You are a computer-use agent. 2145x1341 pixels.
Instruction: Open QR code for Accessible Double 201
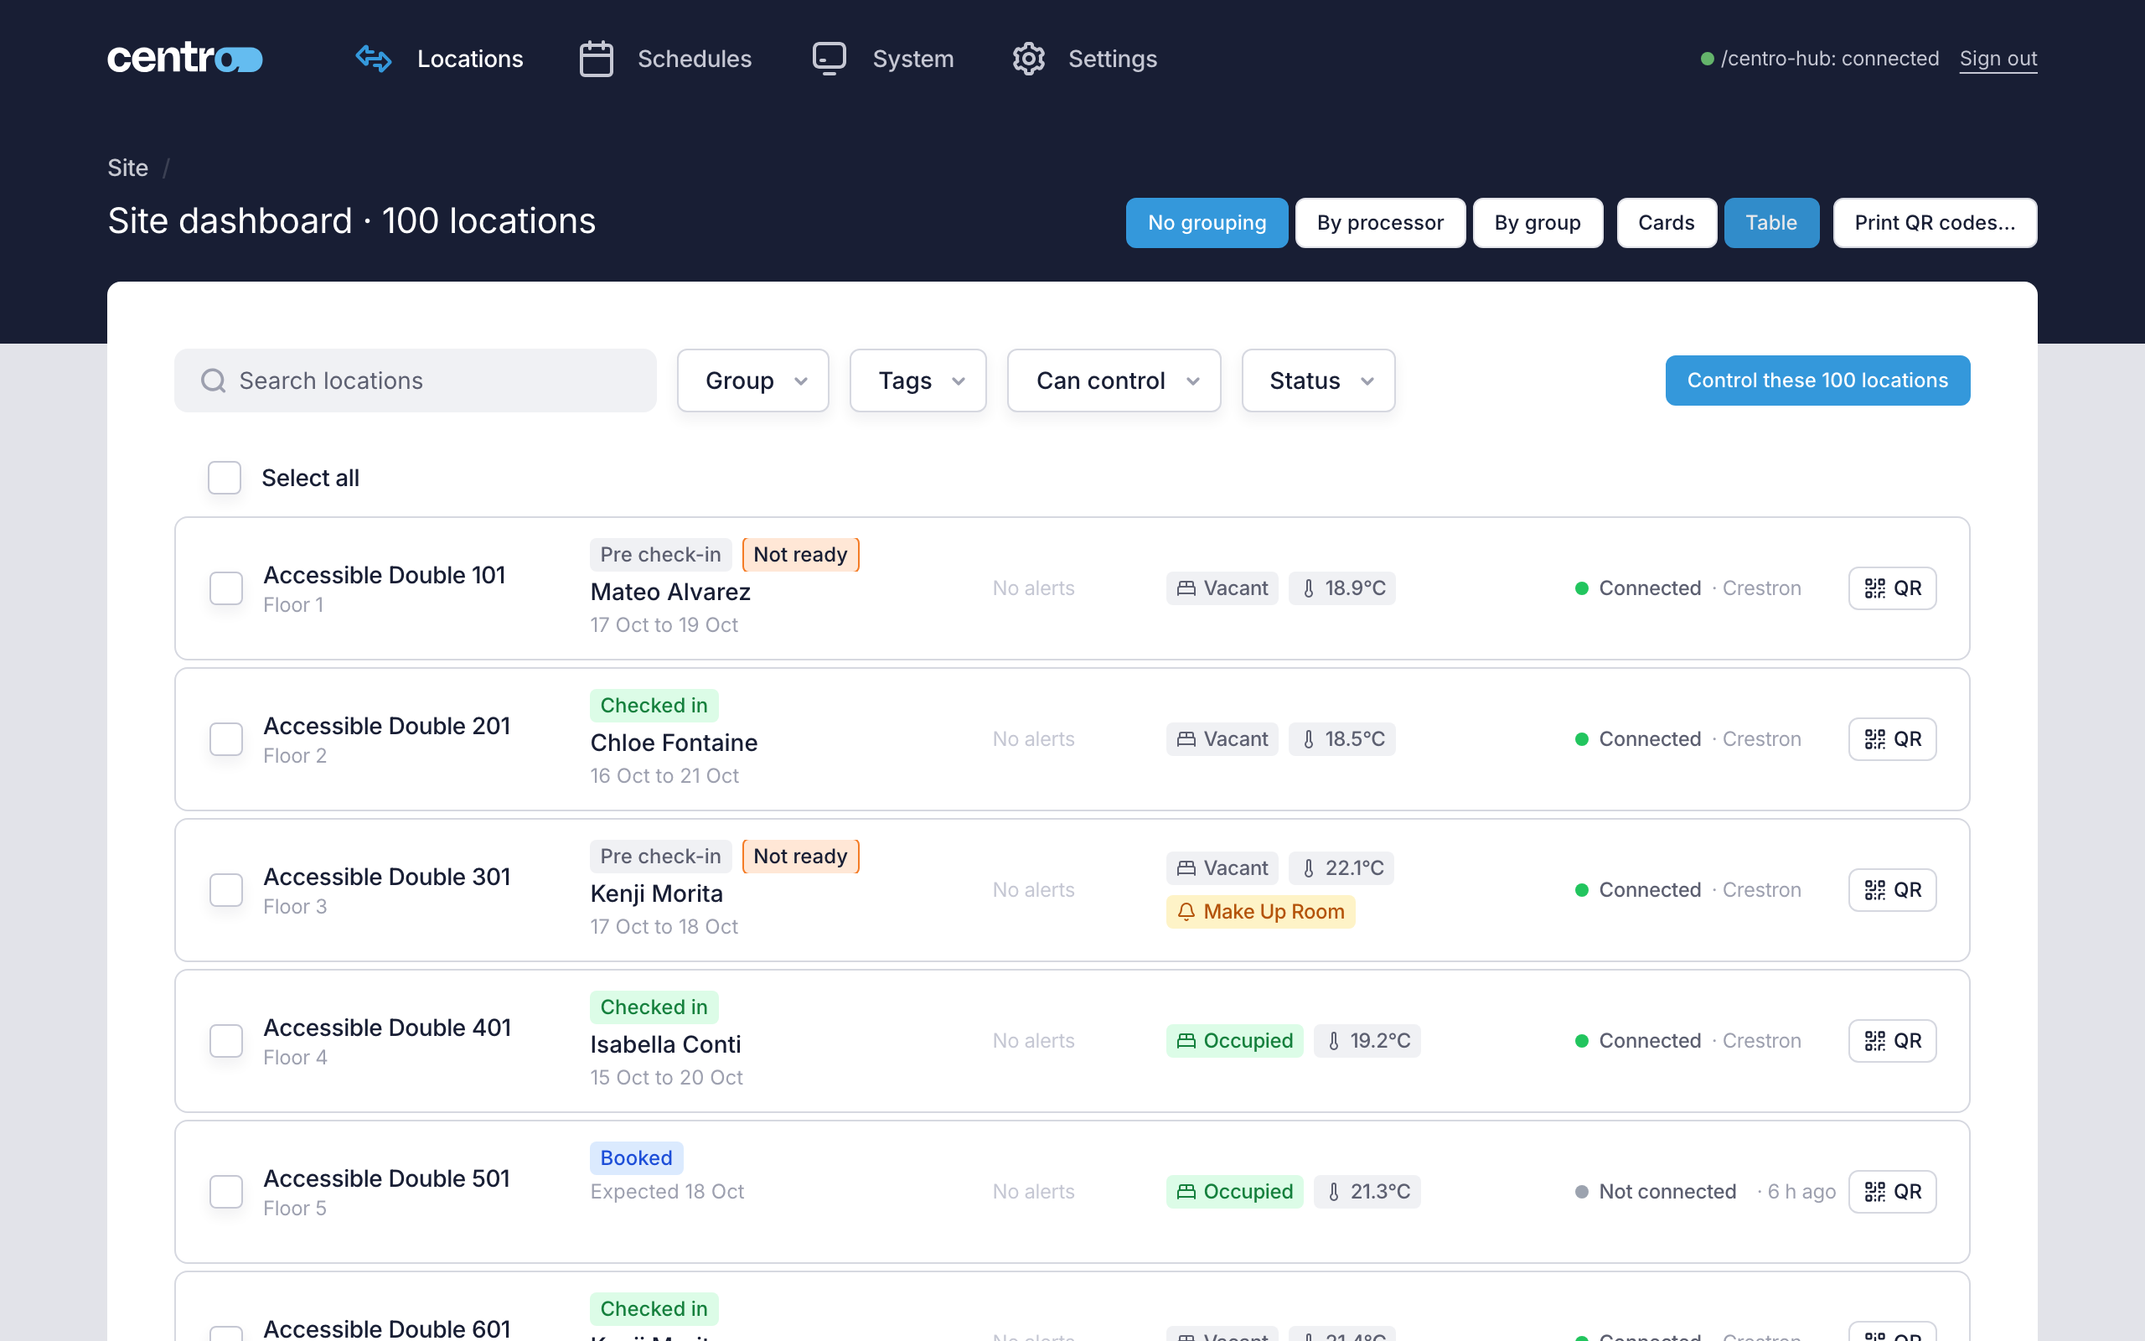(x=1891, y=738)
